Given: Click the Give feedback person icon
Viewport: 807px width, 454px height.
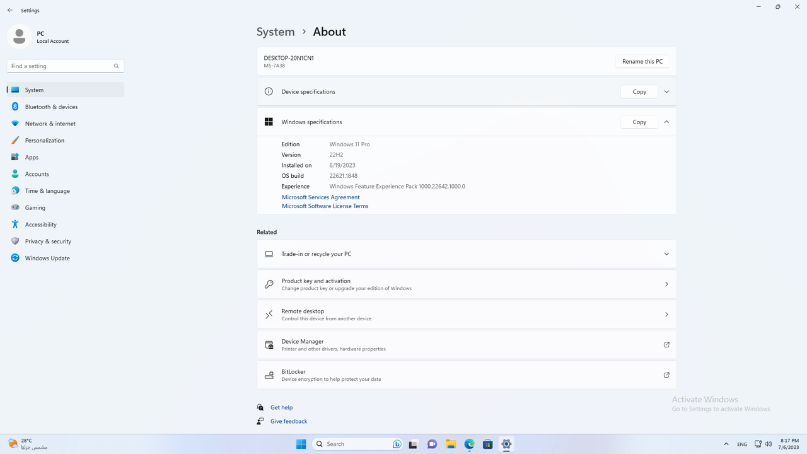Looking at the screenshot, I should coord(260,421).
